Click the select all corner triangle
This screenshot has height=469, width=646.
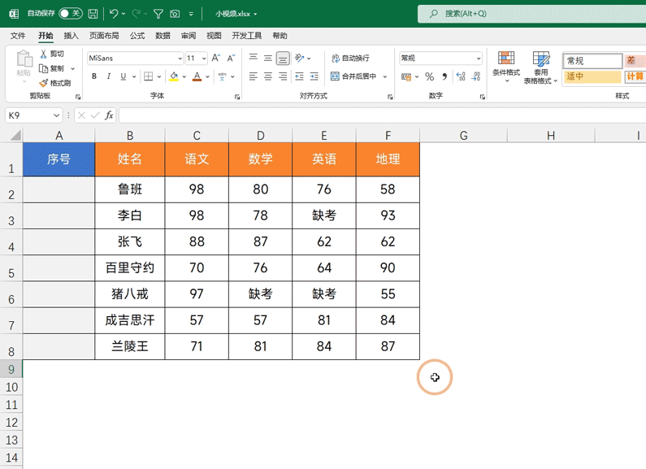[x=15, y=135]
